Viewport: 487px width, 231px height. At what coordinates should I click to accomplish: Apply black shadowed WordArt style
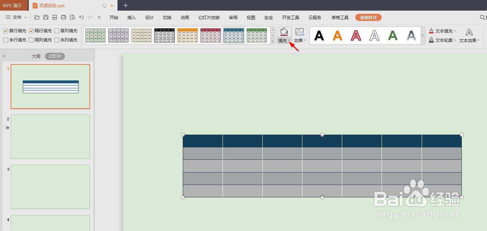tap(319, 35)
